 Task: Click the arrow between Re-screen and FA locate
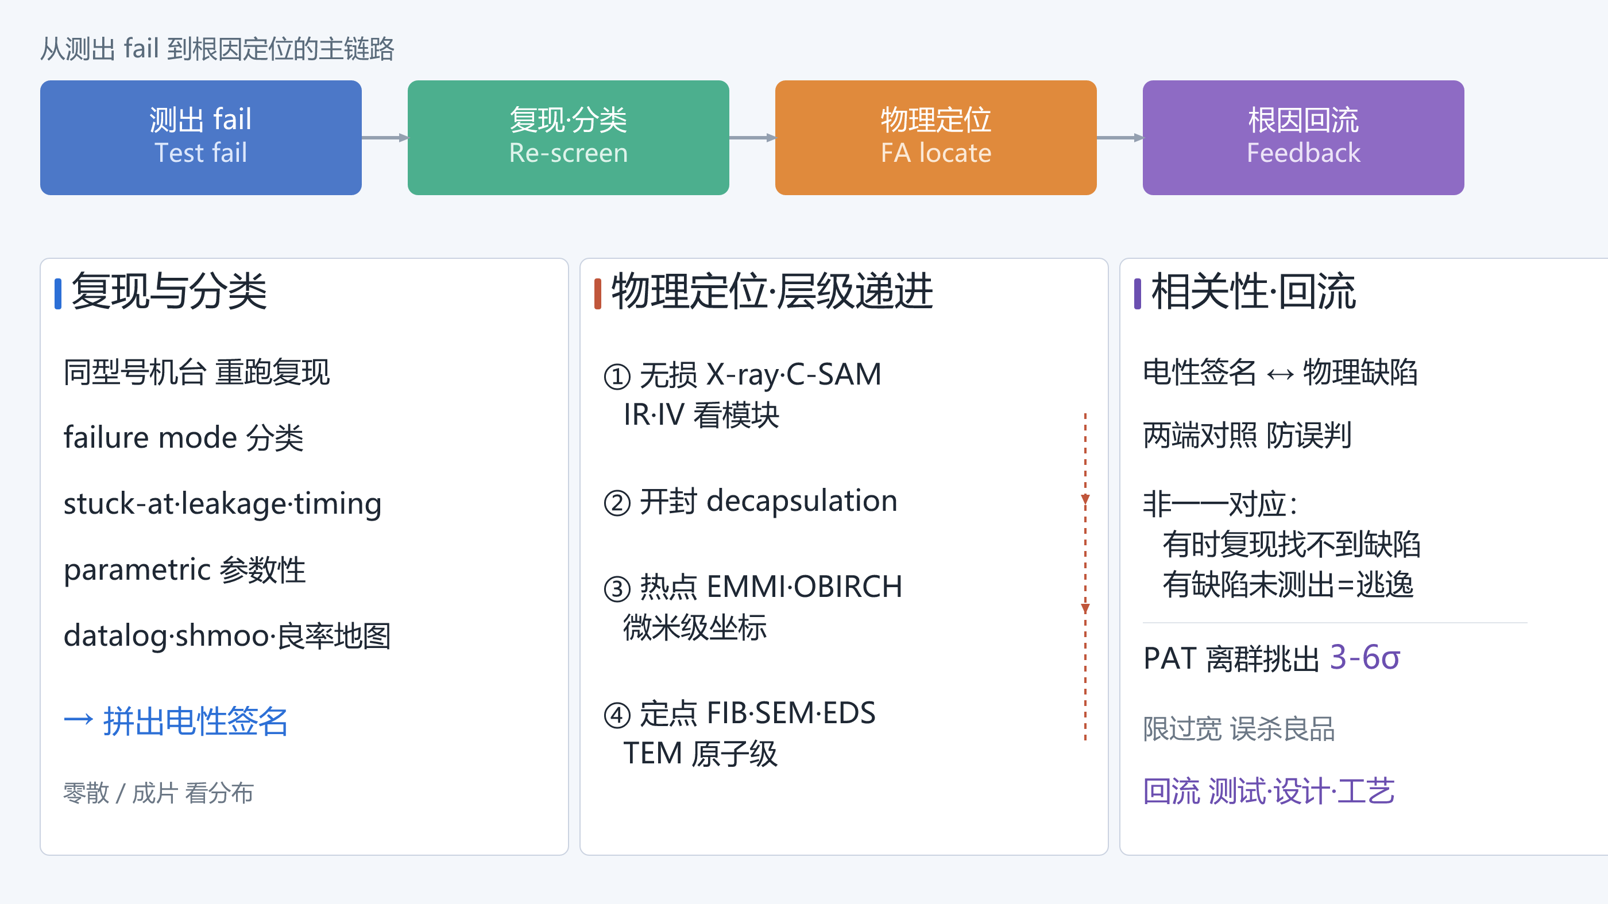point(752,137)
